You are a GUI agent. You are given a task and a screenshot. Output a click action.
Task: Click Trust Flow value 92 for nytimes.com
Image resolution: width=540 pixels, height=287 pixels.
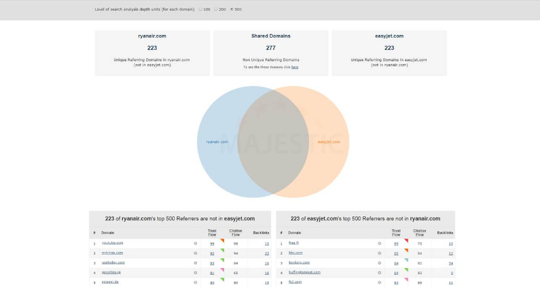[212, 254]
